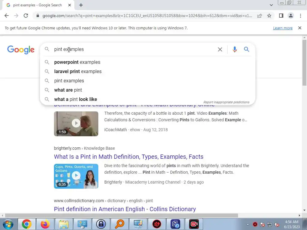Click the horizontal scrollbar thumb
Viewport: 307px width, 230px height.
(121, 215)
